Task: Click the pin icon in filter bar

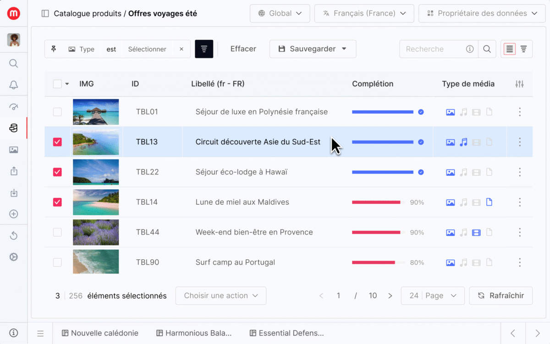Action: point(54,49)
